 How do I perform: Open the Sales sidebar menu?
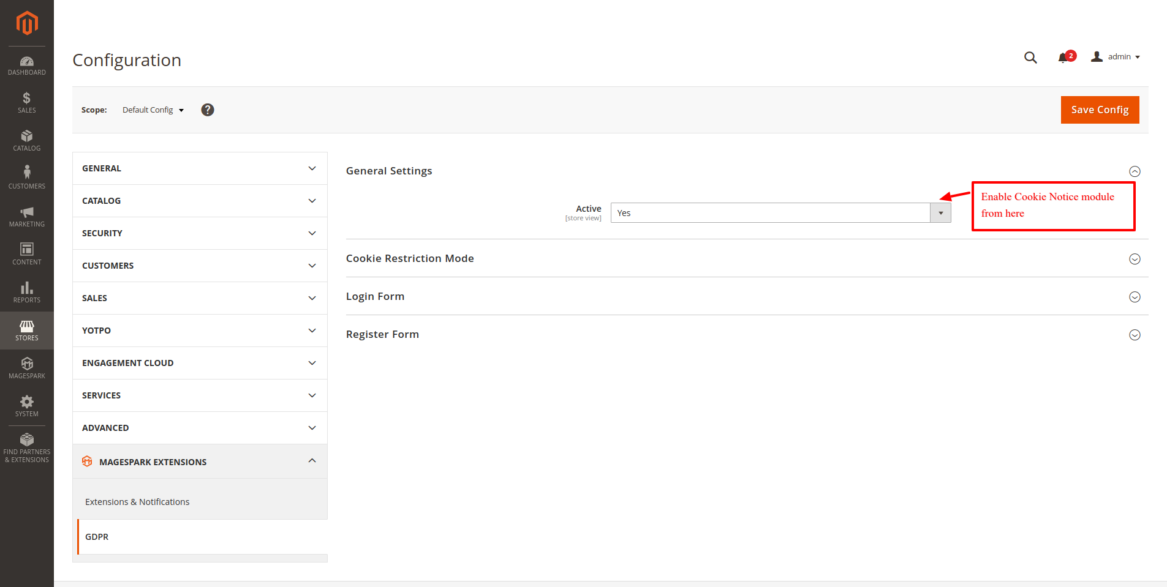[27, 102]
